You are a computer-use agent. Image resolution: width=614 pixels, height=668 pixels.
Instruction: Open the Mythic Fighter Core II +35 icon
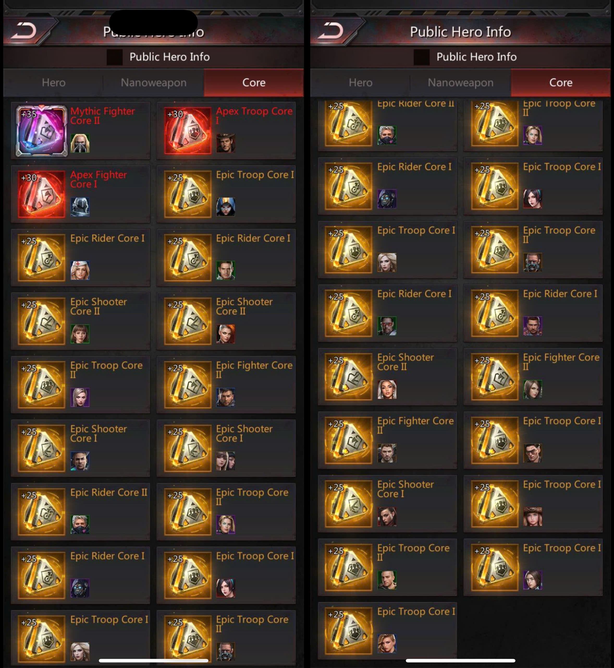tap(41, 131)
